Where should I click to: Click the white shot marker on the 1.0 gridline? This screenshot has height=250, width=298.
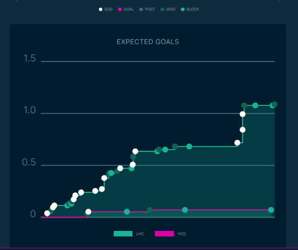point(242,114)
